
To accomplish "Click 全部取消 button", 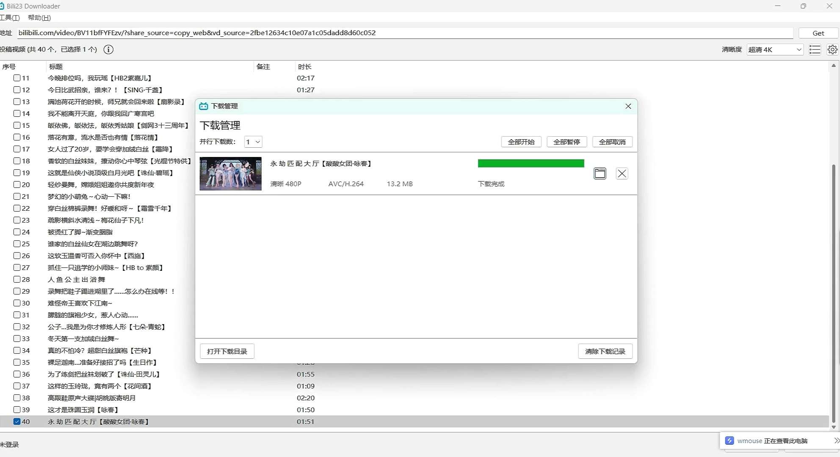I will pos(612,142).
